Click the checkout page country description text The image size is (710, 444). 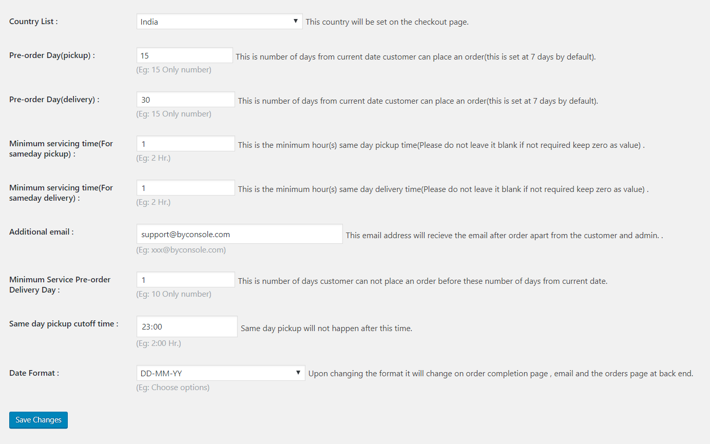tap(387, 22)
